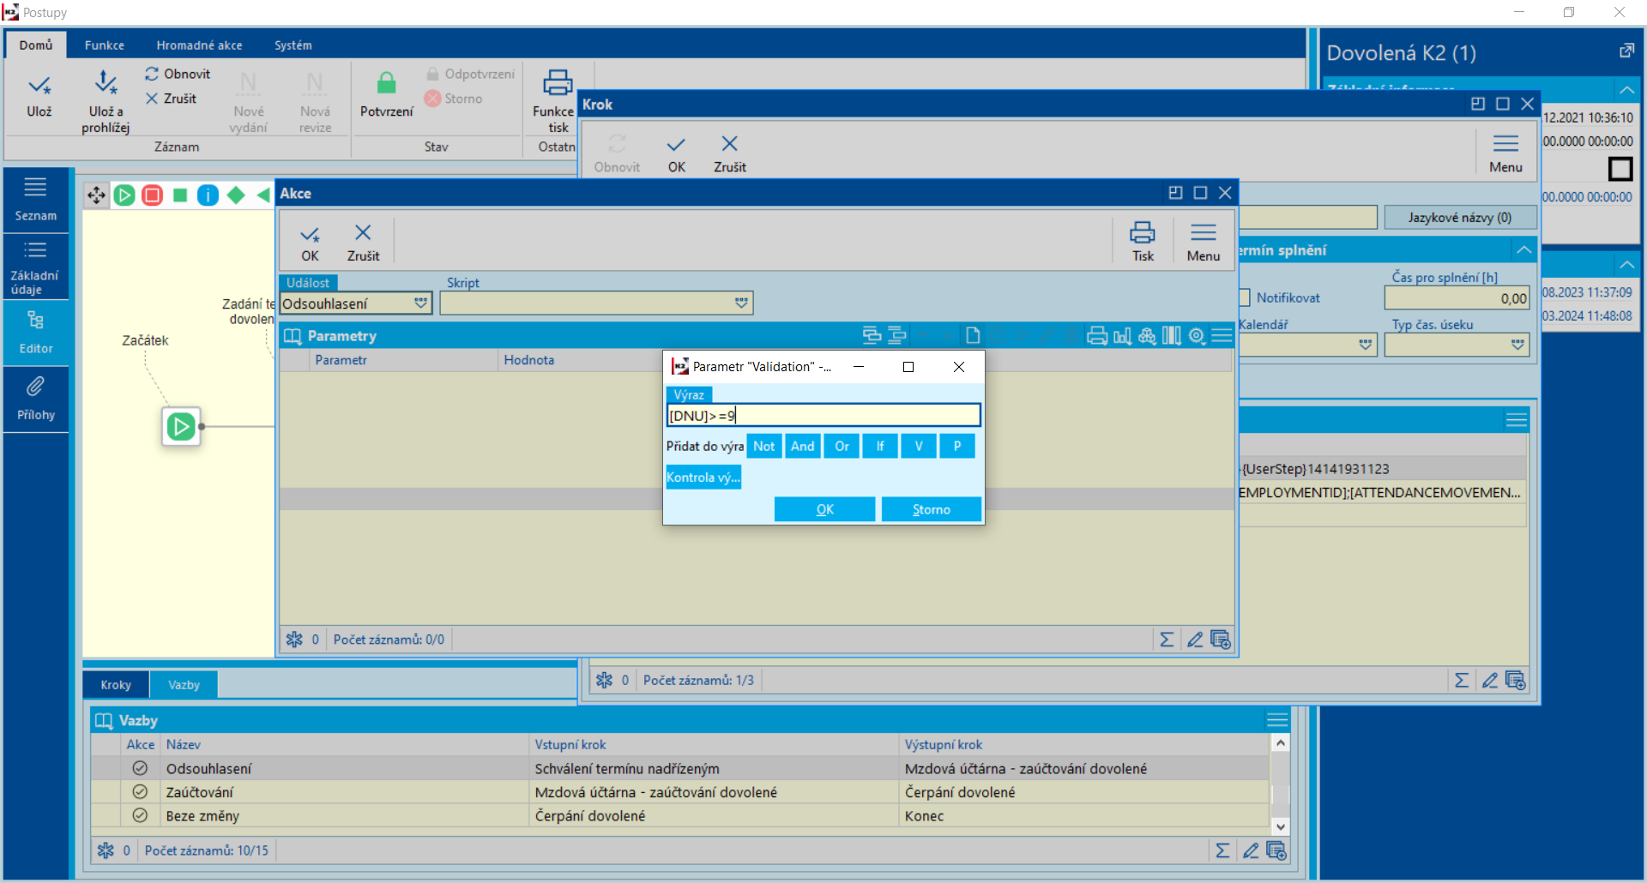This screenshot has height=883, width=1647.
Task: Toggle the Odsouhlasení row check mark
Action: pos(140,768)
